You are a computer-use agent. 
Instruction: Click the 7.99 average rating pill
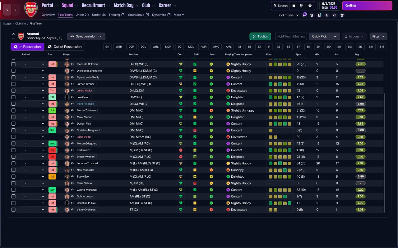pyautogui.click(x=361, y=203)
